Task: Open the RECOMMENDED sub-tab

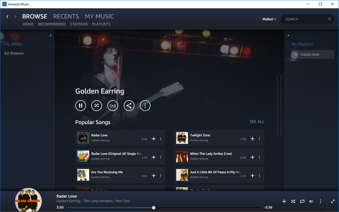Action: [x=52, y=24]
